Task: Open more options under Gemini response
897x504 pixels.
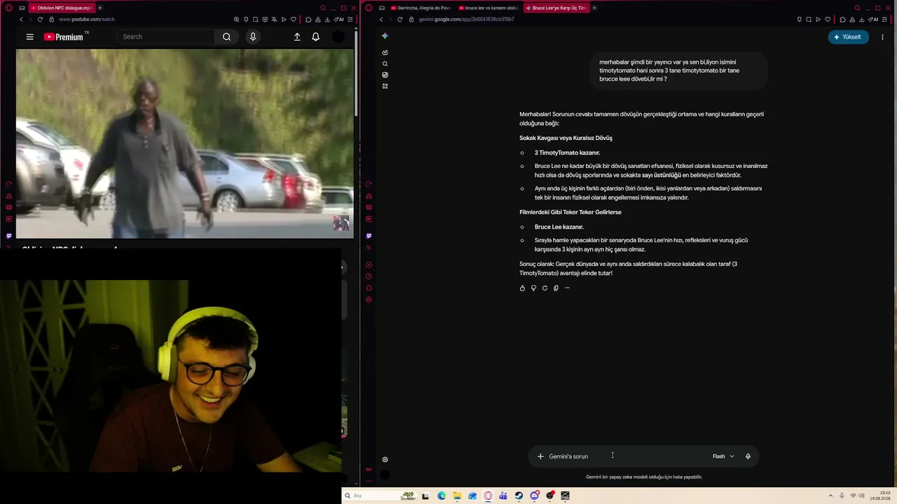Action: click(567, 288)
